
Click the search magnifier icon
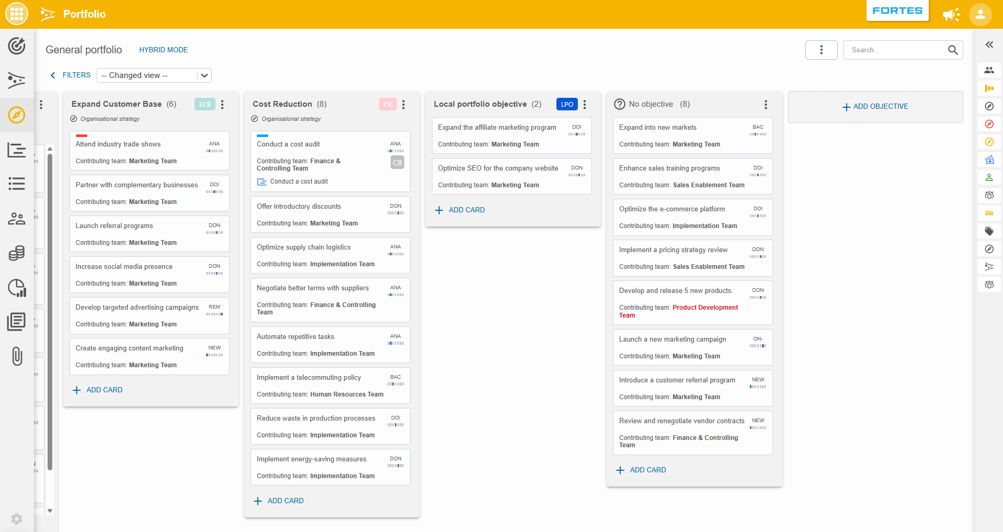(x=953, y=50)
